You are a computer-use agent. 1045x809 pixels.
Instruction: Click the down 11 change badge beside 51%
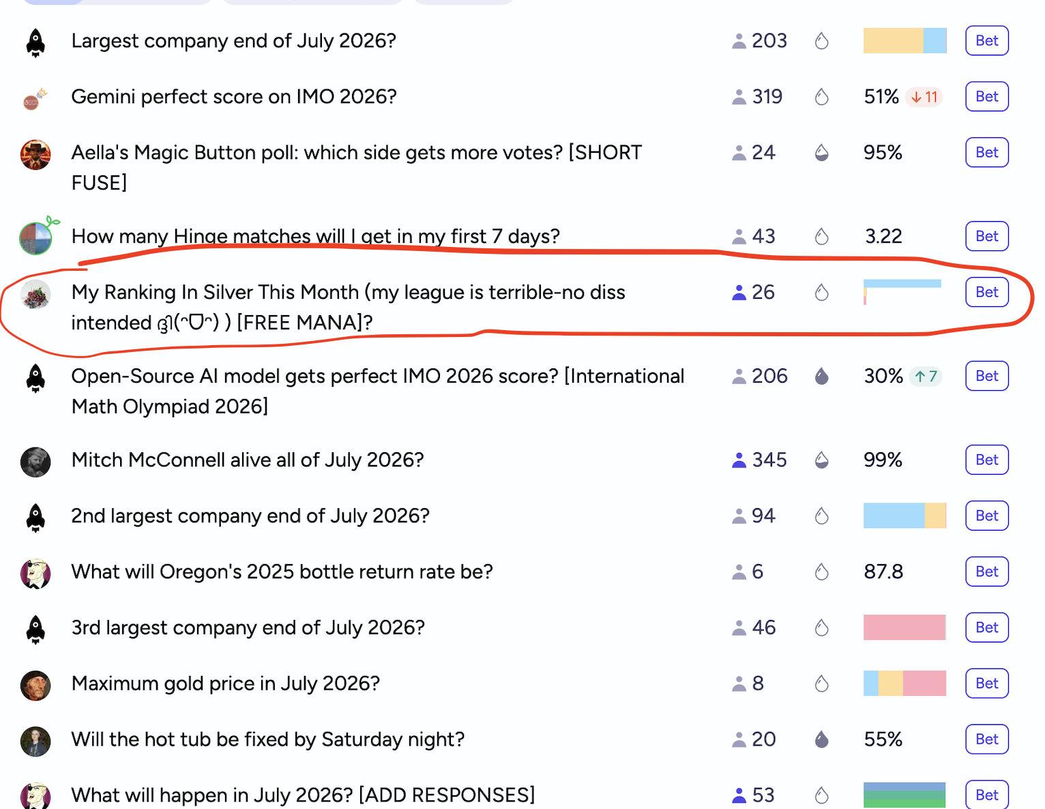pyautogui.click(x=924, y=97)
